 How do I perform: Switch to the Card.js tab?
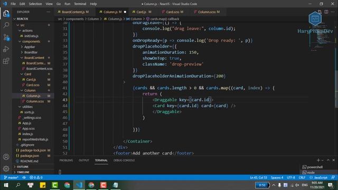point(142,12)
